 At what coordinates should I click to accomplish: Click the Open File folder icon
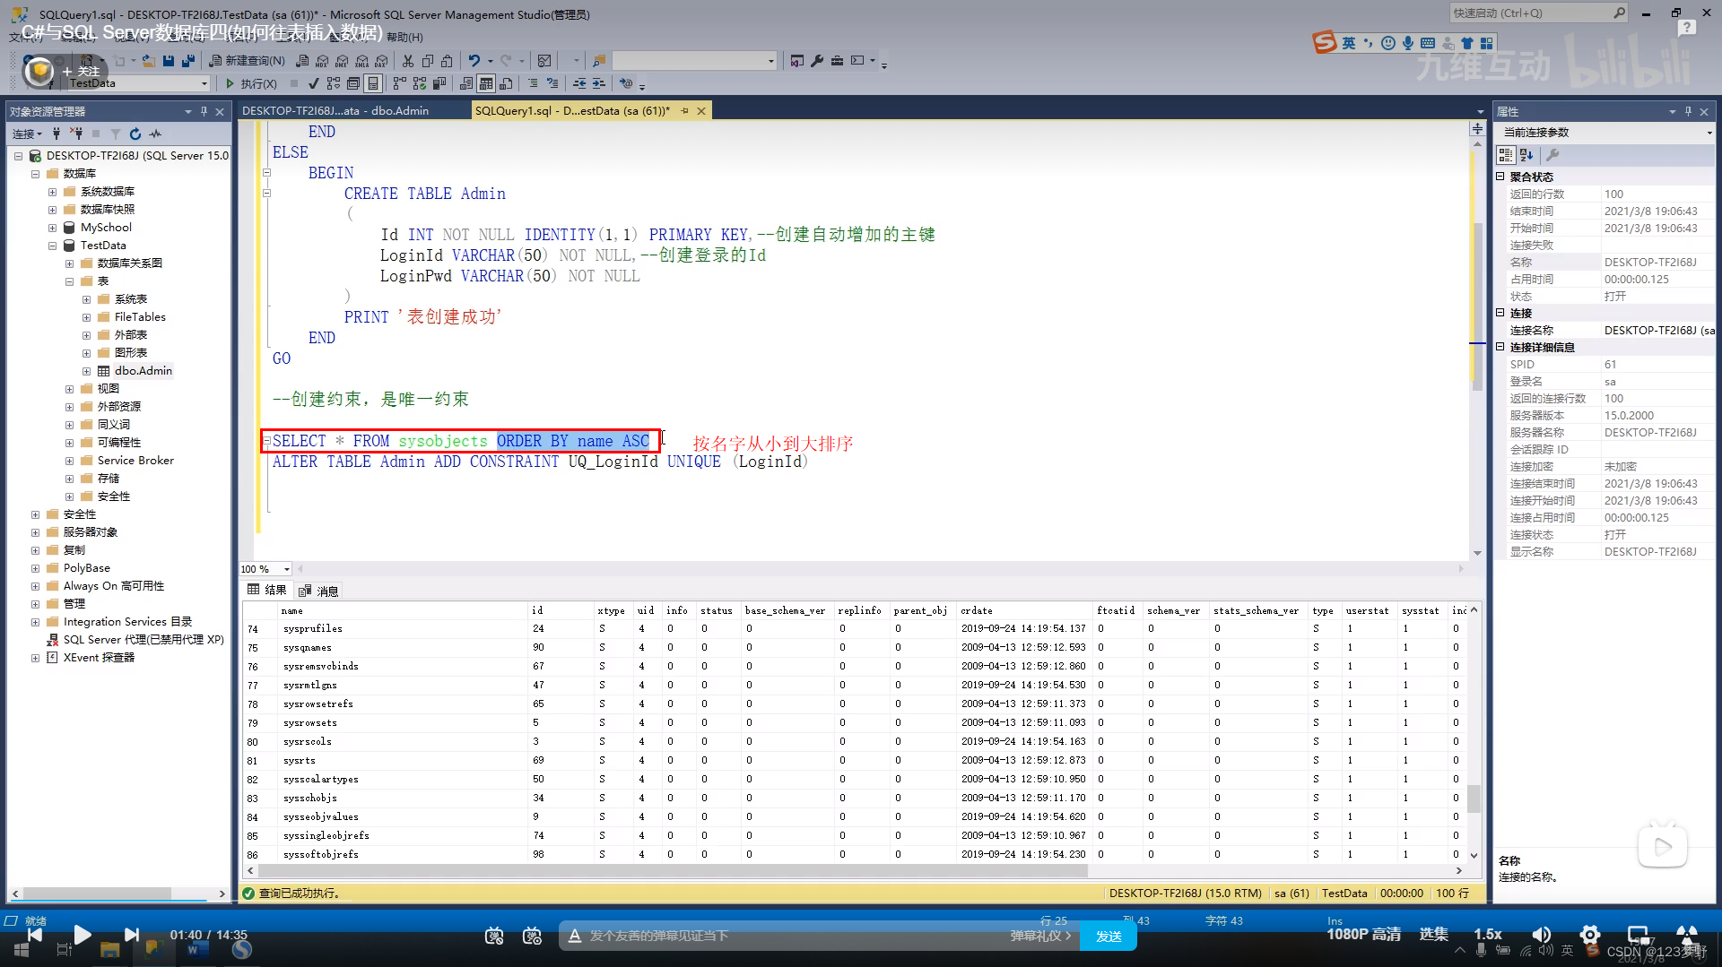tap(149, 61)
